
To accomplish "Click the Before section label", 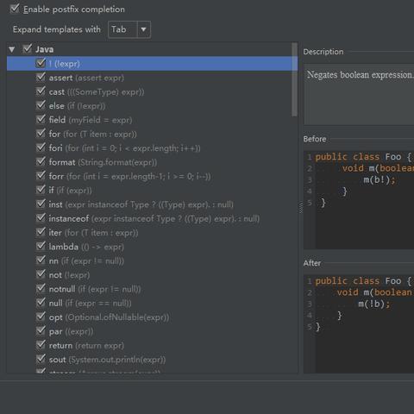I will (x=315, y=139).
